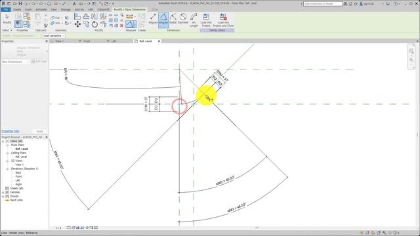This screenshot has height=236, width=420.
Task: Select the Front elevation in browser
Action: coord(18,176)
